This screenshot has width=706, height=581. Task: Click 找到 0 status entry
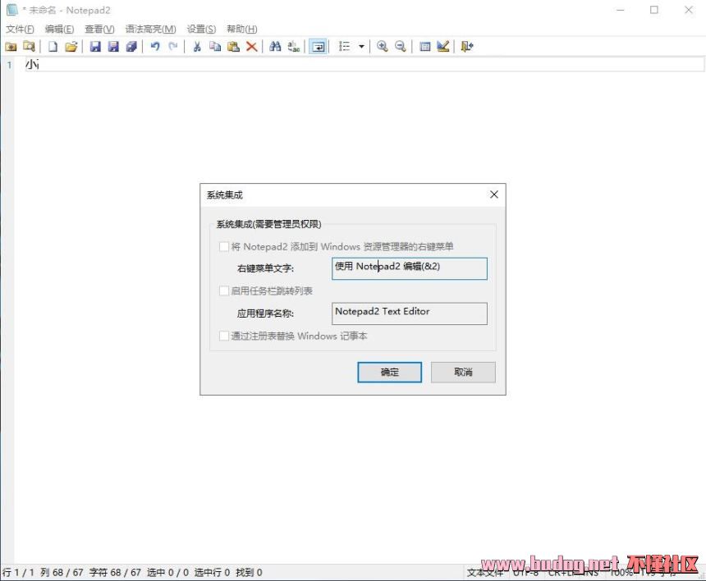point(249,573)
